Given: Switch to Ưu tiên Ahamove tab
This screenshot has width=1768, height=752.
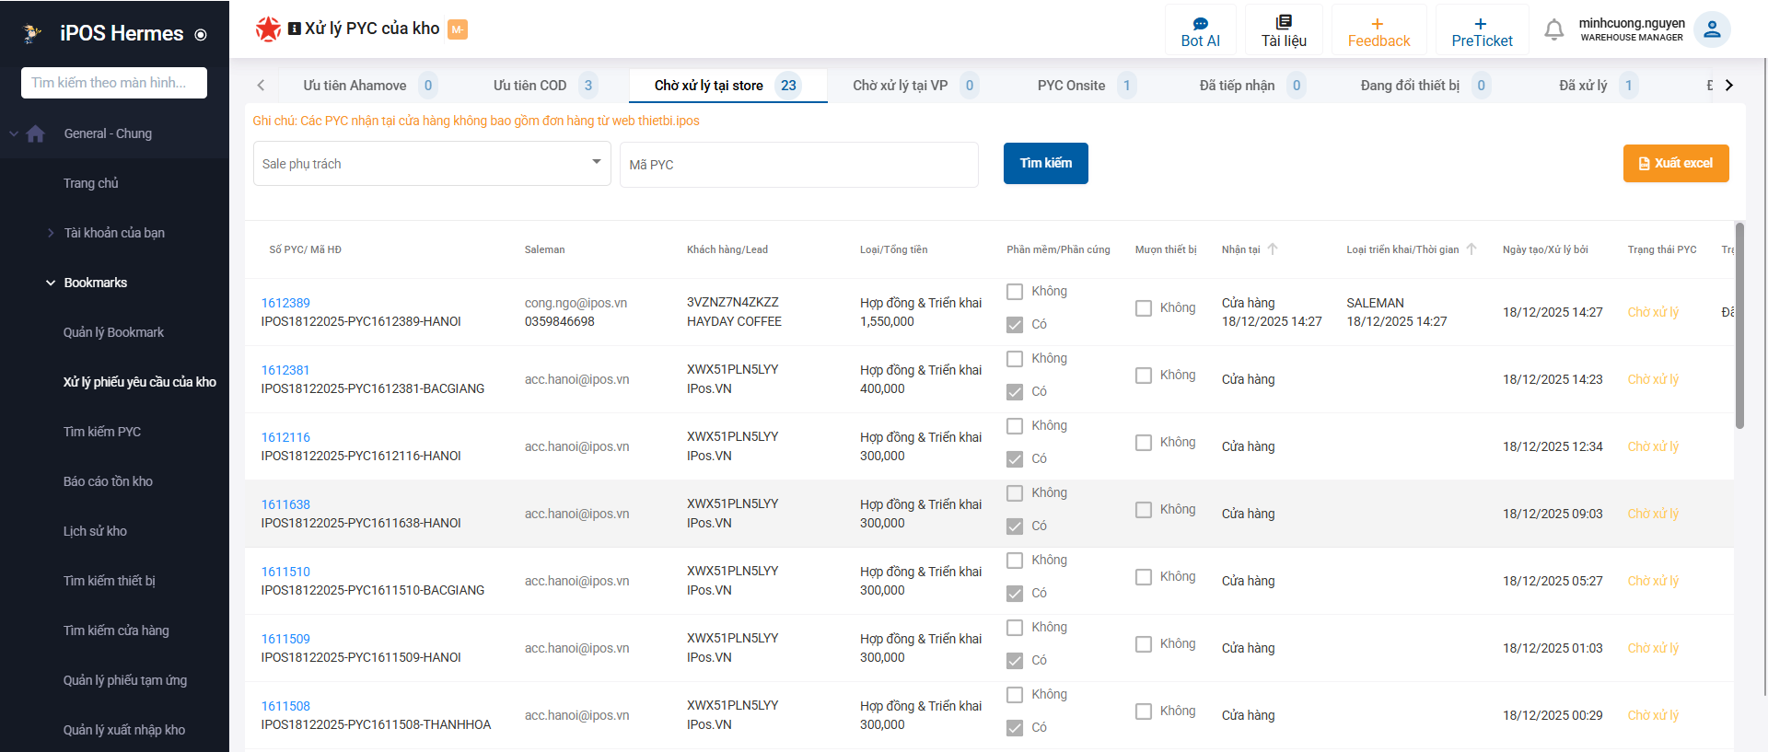Looking at the screenshot, I should tap(368, 86).
